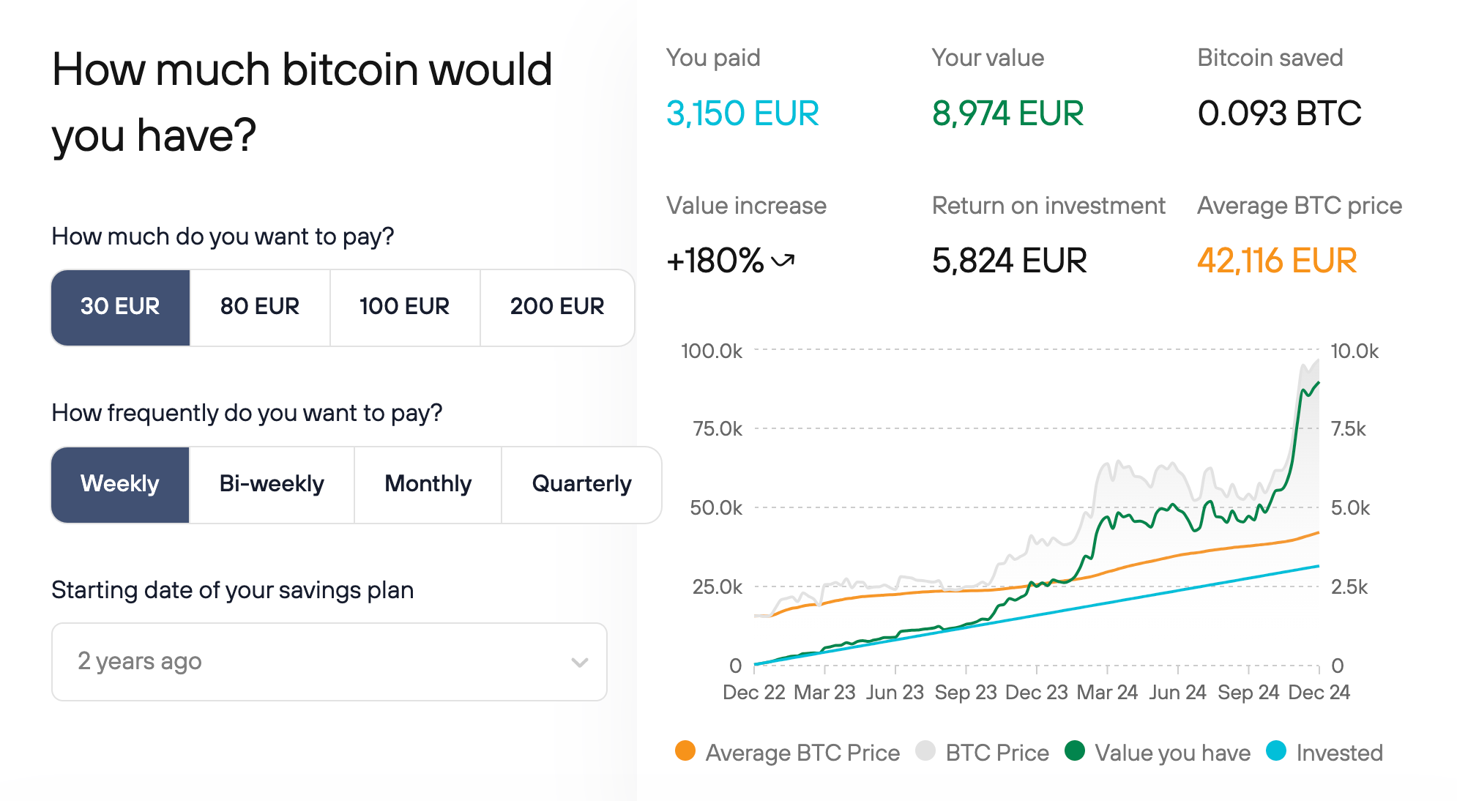Viewport: 1457px width, 801px height.
Task: Click the Average BTC Price legend label
Action: click(802, 753)
